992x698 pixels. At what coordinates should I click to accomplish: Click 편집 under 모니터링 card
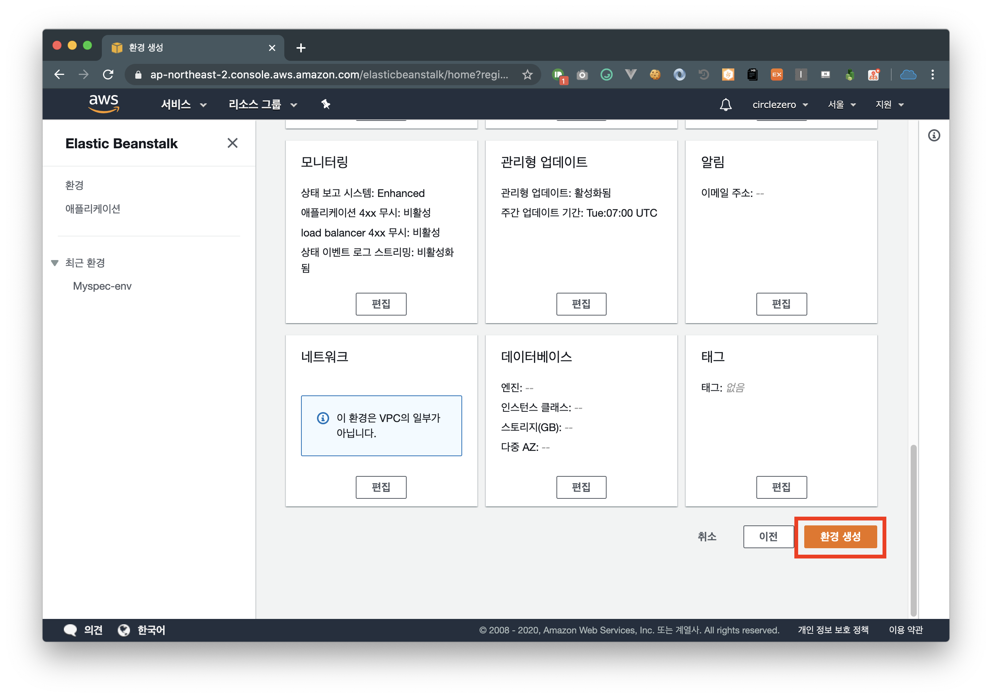[x=380, y=304]
